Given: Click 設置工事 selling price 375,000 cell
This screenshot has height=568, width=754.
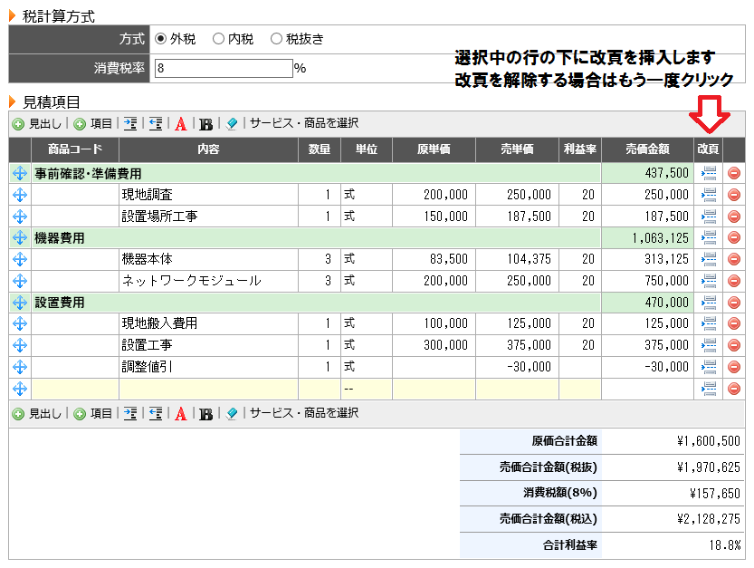Looking at the screenshot, I should [x=517, y=345].
